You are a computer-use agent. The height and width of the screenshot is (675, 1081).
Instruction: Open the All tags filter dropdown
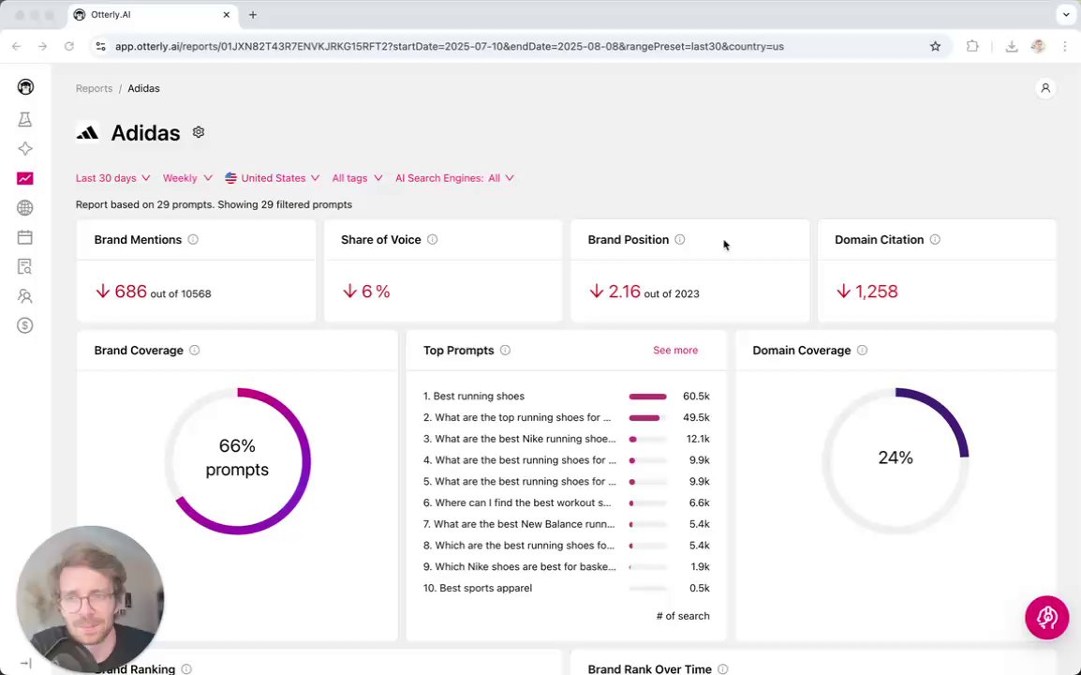pos(357,178)
